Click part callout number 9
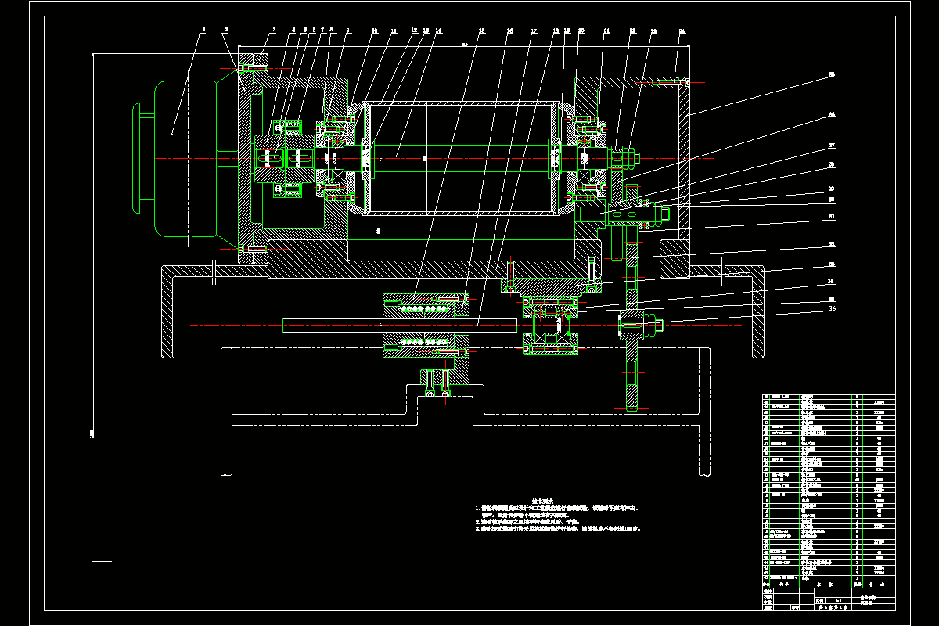Viewport: 939px width, 626px height. pos(348,31)
